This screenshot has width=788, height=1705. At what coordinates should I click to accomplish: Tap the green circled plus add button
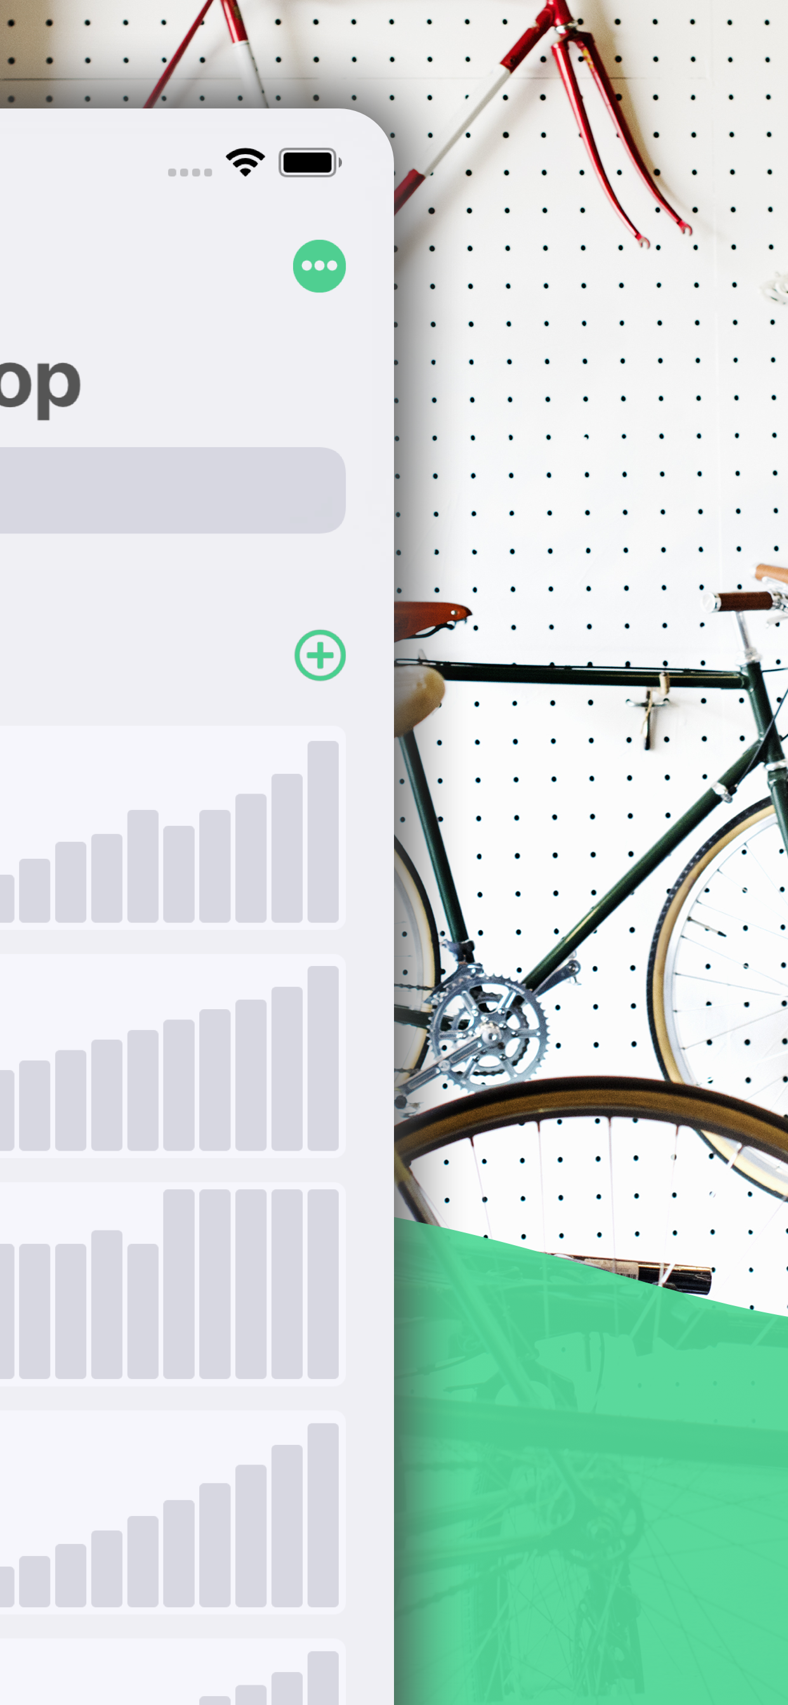[320, 655]
